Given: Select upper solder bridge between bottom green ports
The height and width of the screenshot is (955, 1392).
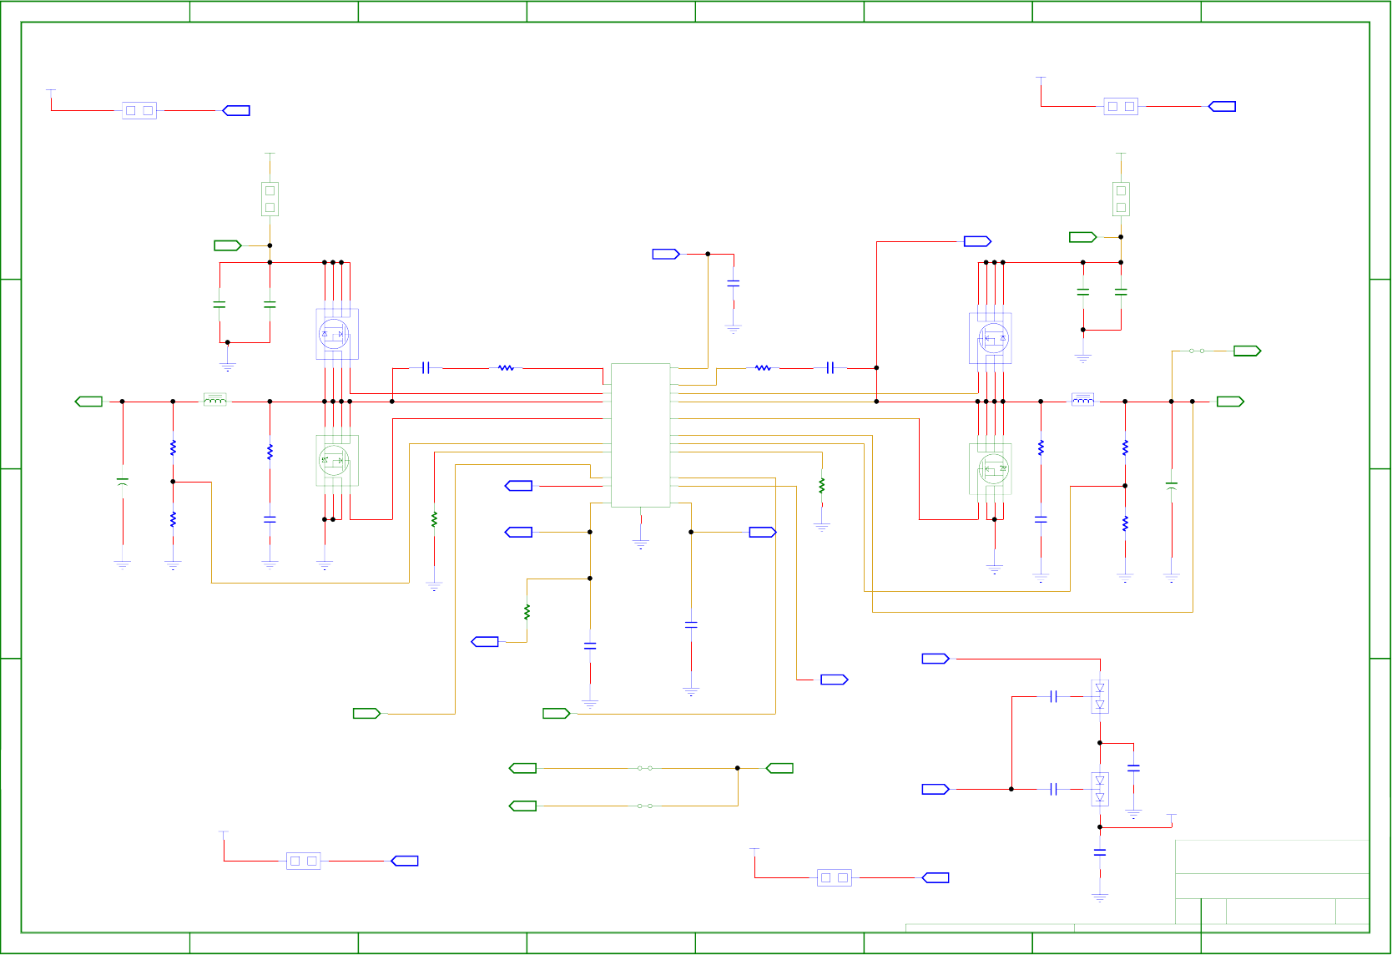Looking at the screenshot, I should point(645,768).
